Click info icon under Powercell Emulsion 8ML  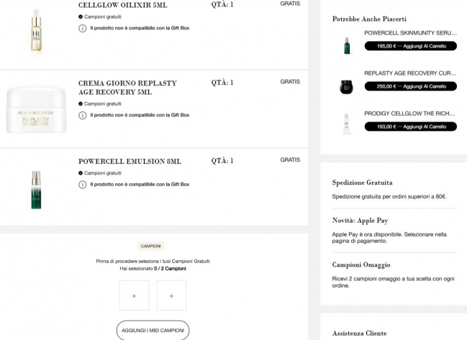pyautogui.click(x=83, y=185)
